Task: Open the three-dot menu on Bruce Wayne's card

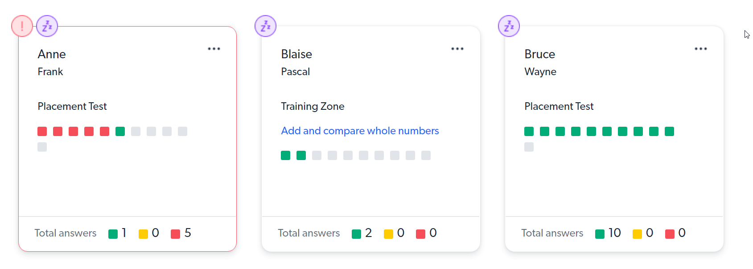Action: click(701, 49)
